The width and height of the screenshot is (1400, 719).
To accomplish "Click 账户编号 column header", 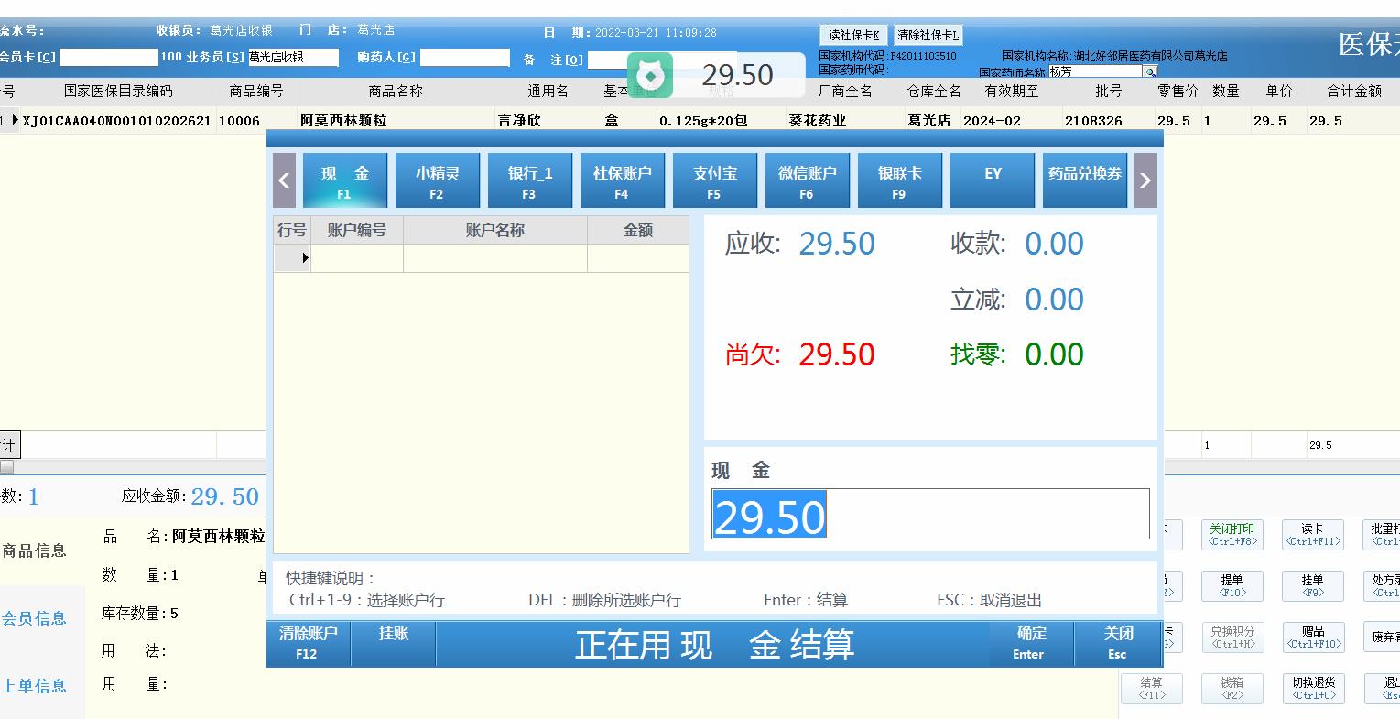I will 357,231.
